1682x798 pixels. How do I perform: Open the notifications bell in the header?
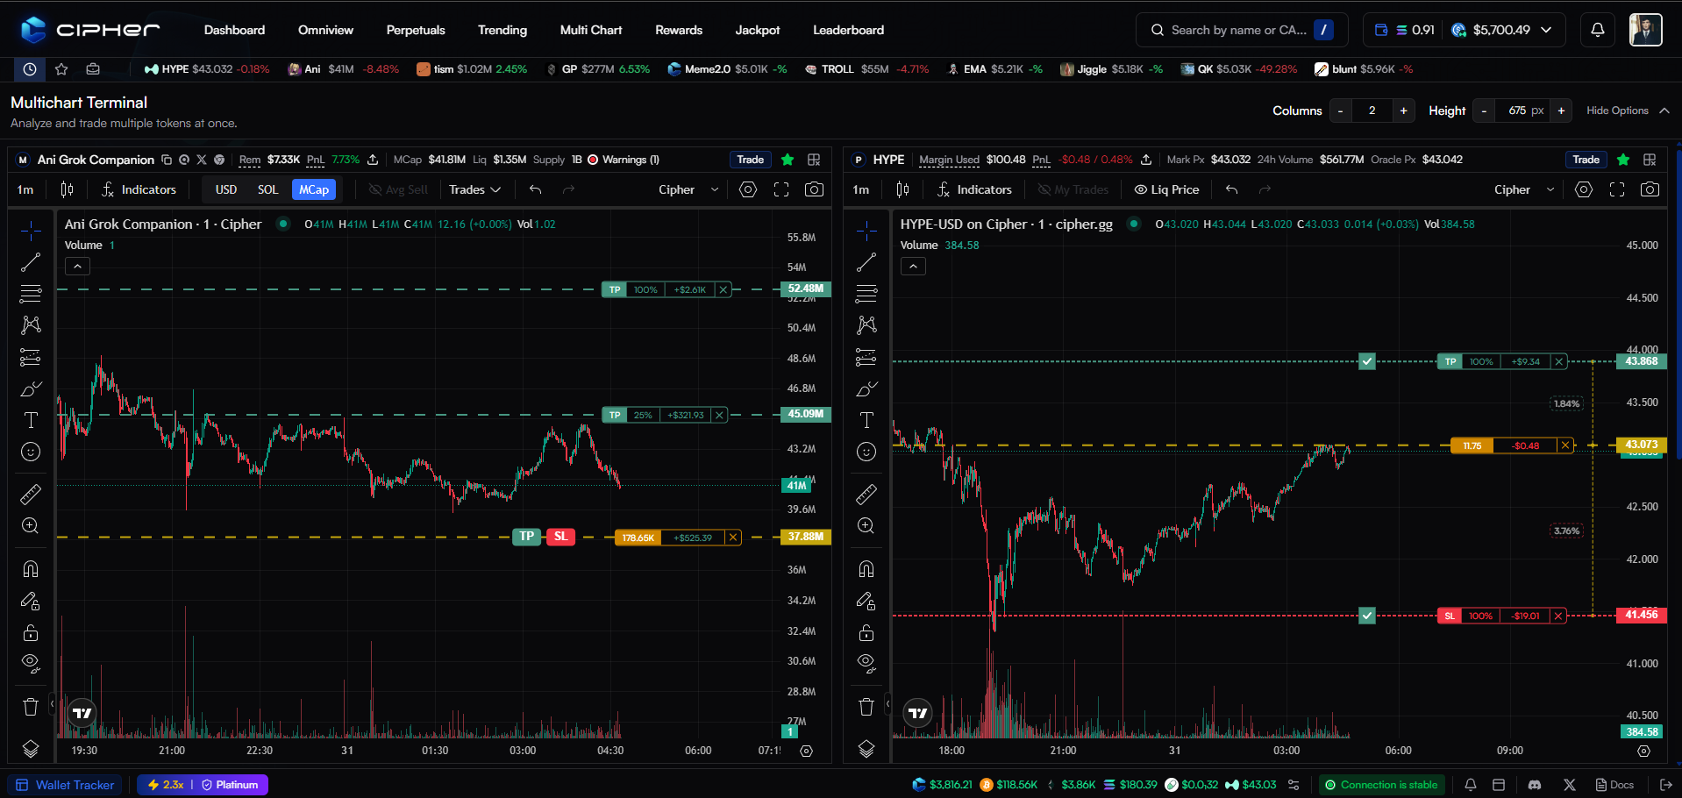(x=1598, y=30)
